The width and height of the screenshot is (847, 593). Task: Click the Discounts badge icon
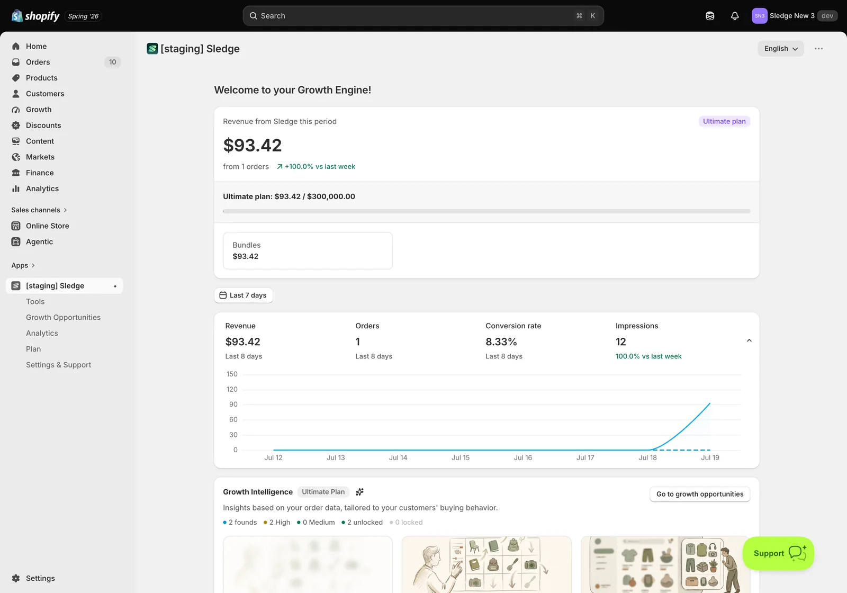(x=16, y=125)
